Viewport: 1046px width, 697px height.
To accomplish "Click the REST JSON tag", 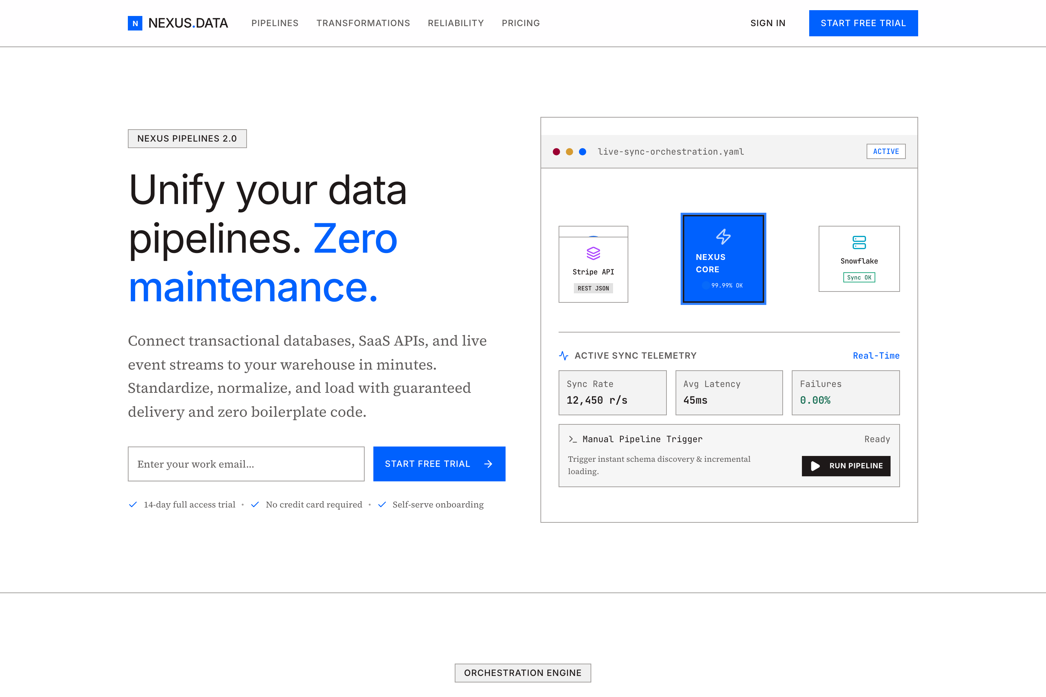I will click(x=593, y=289).
